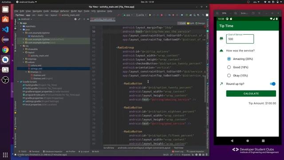Toggle the Round up tip switch
The image size is (284, 160).
click(272, 84)
